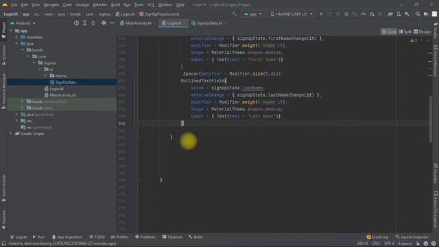
Task: Open the Event Log
Action: pyautogui.click(x=377, y=237)
